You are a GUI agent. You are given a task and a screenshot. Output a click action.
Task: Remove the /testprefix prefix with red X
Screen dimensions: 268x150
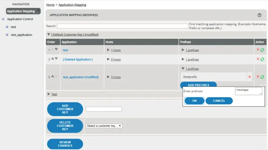pyautogui.click(x=250, y=77)
